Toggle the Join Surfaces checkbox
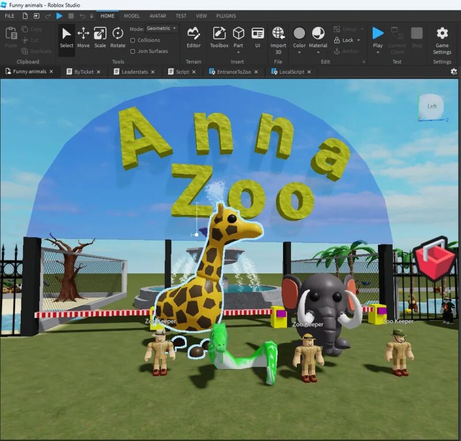The width and height of the screenshot is (461, 441). 133,51
